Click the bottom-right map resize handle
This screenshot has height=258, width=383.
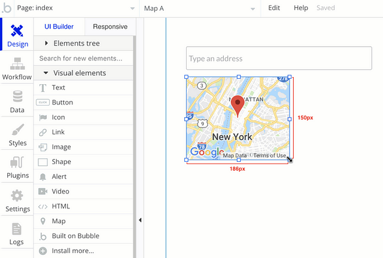(x=290, y=160)
